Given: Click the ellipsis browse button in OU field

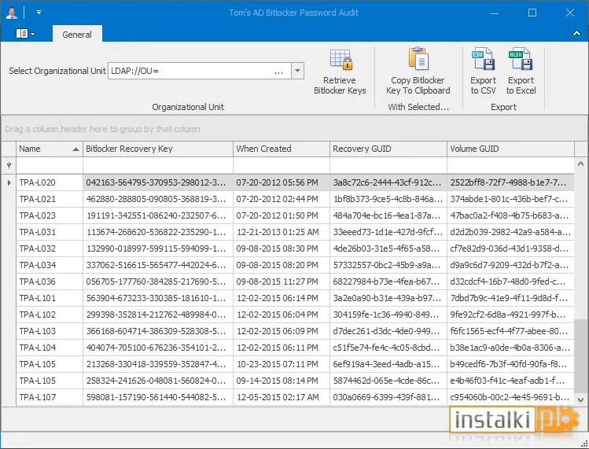Looking at the screenshot, I should (278, 71).
